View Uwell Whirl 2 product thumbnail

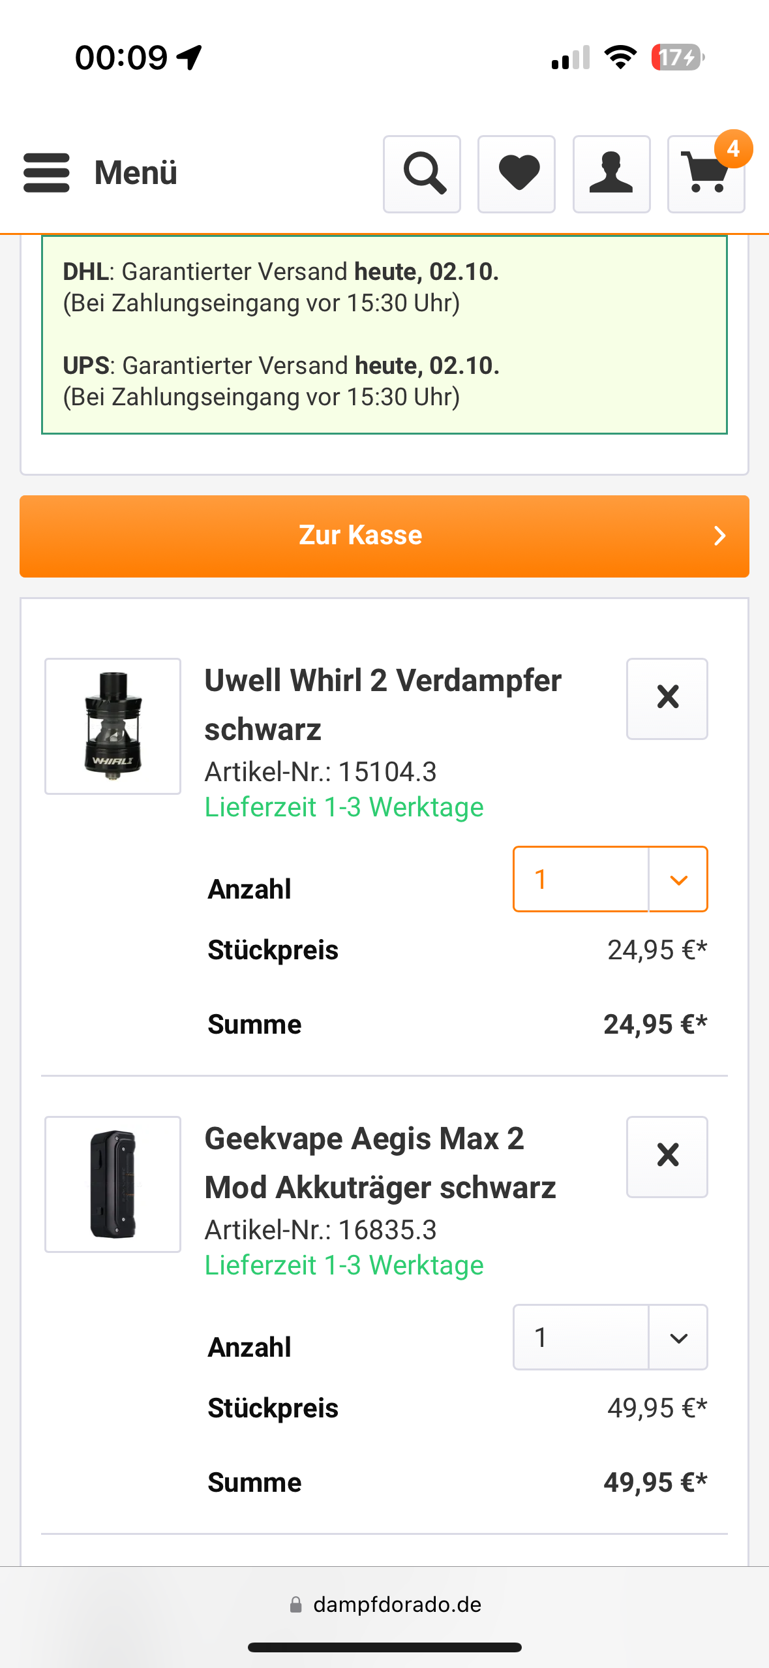coord(113,726)
